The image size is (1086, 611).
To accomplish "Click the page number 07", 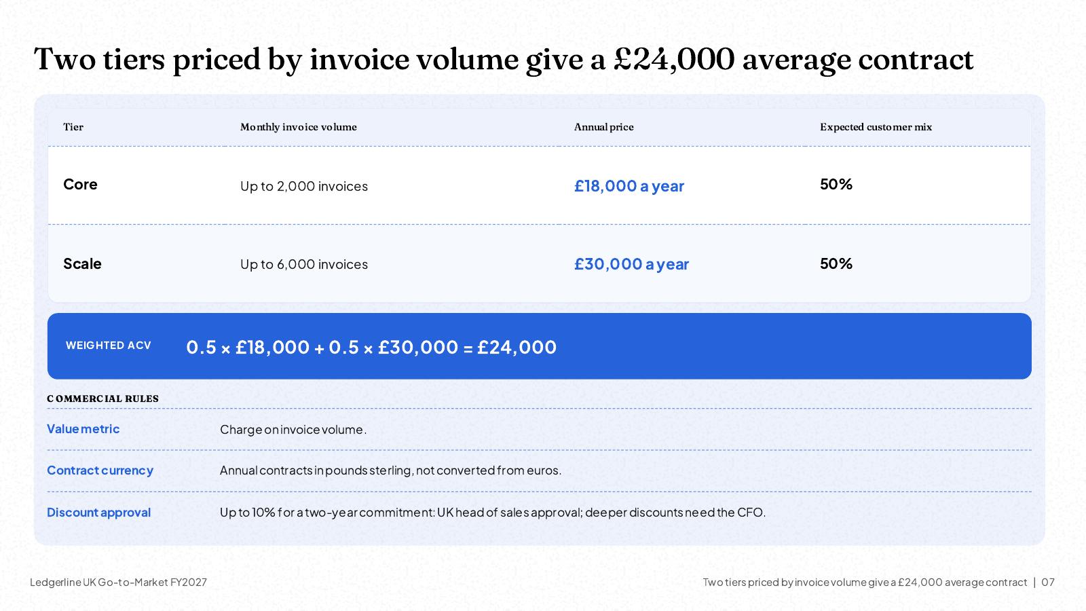I will coord(1048,582).
